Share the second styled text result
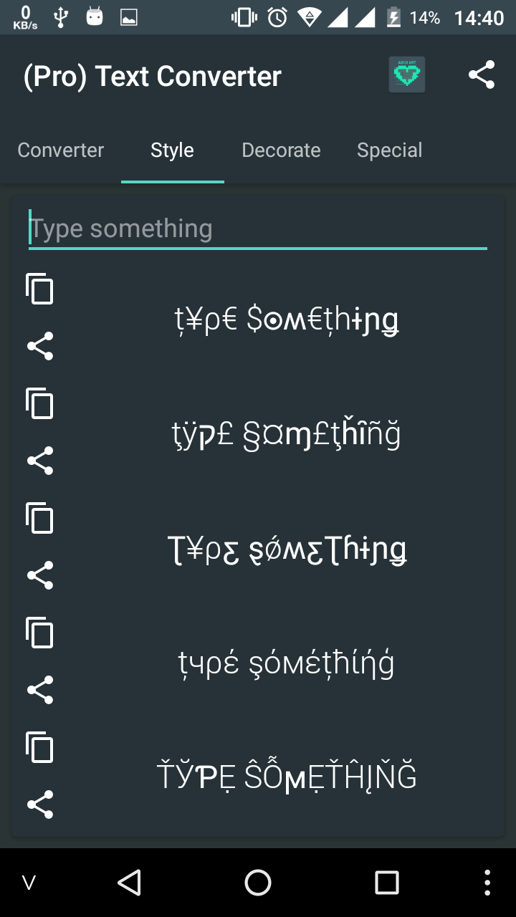This screenshot has width=516, height=917. coord(40,461)
